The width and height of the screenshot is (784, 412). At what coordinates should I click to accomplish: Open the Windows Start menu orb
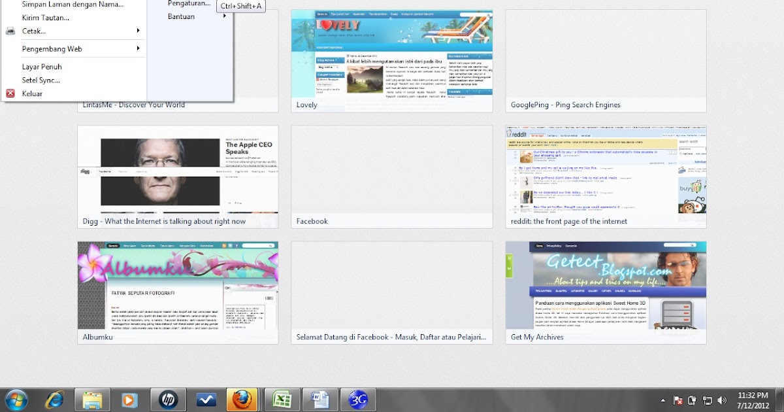coord(16,399)
